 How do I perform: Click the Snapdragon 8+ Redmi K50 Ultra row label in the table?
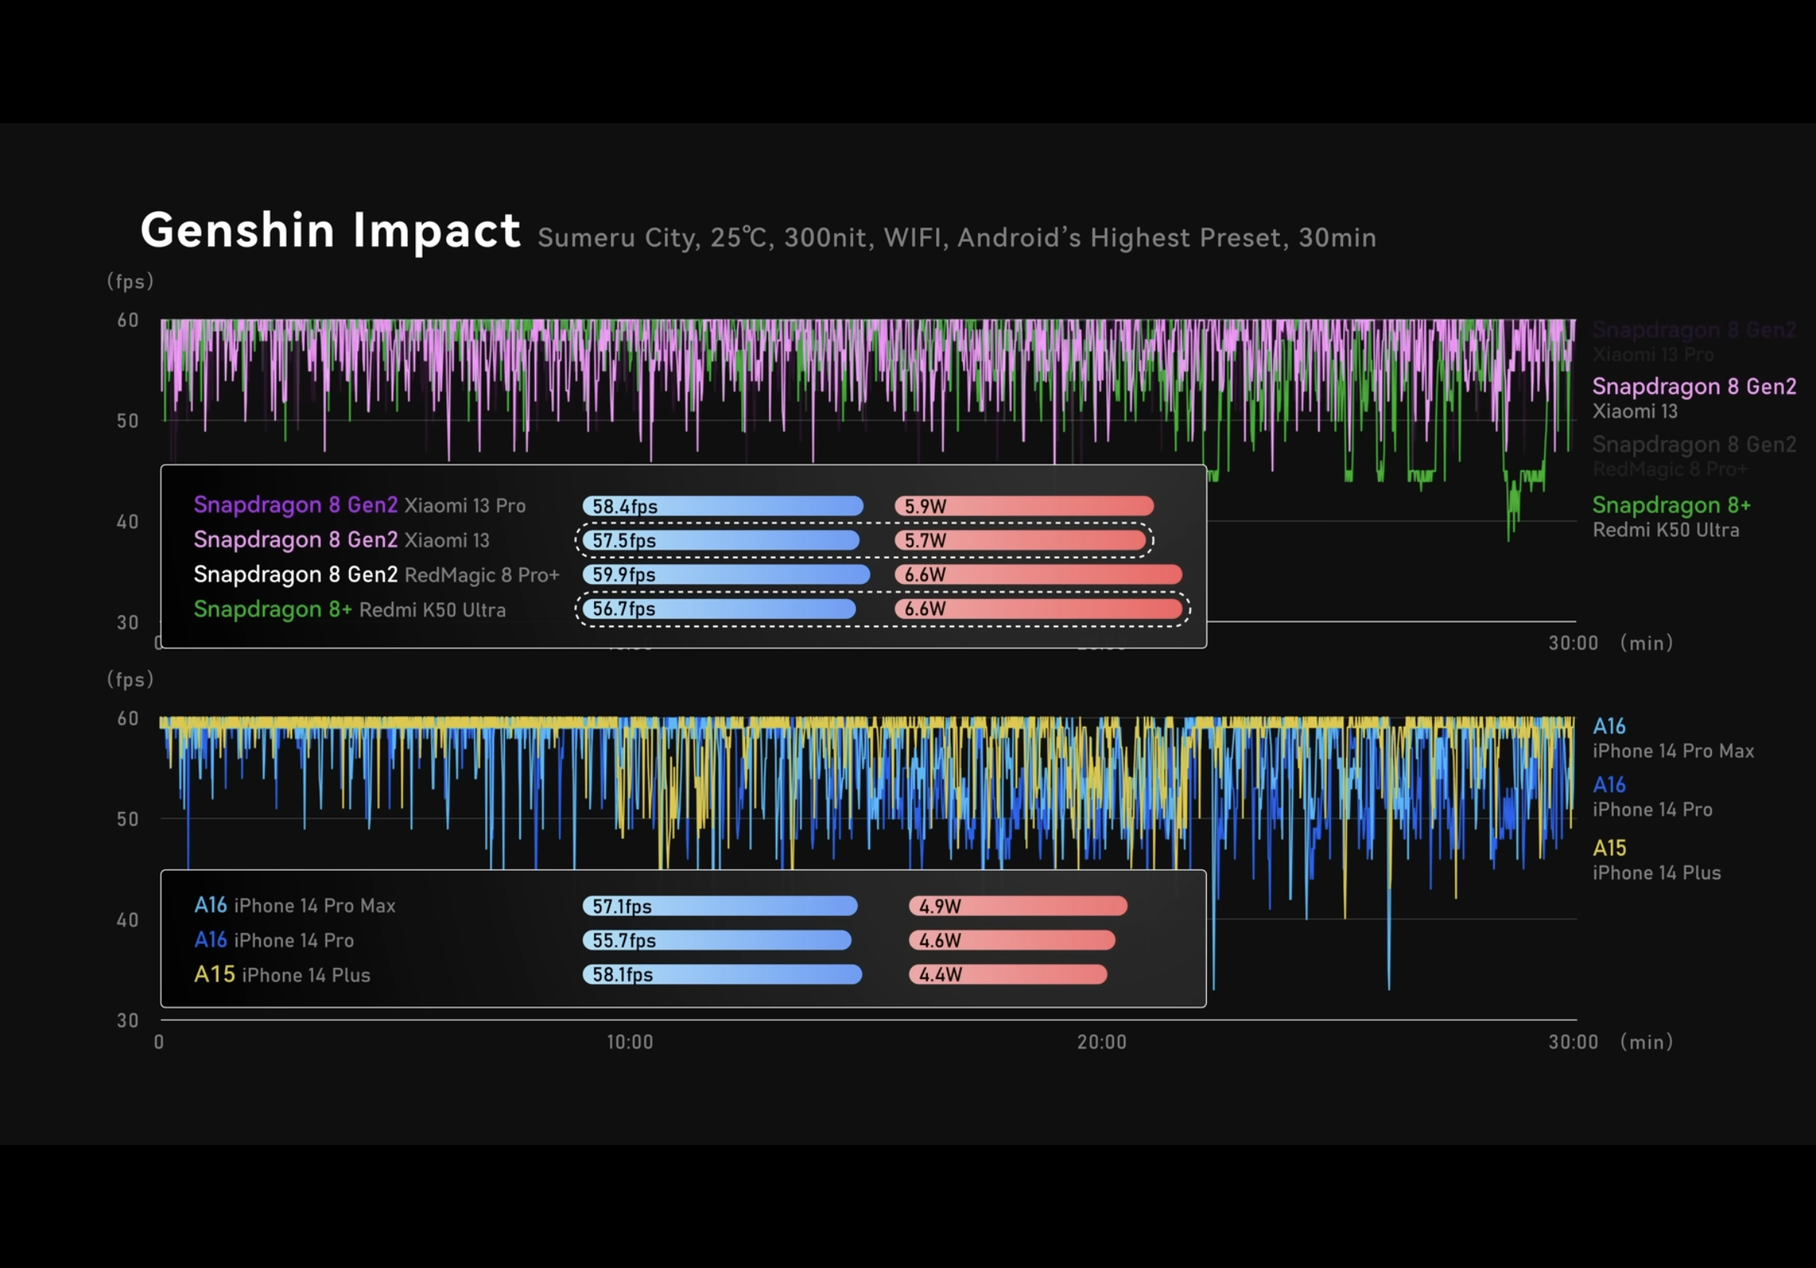pyautogui.click(x=349, y=610)
